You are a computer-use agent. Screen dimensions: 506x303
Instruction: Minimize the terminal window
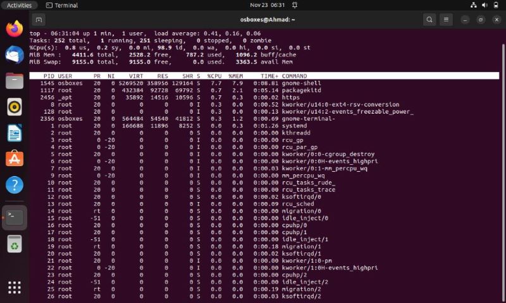coord(465,20)
